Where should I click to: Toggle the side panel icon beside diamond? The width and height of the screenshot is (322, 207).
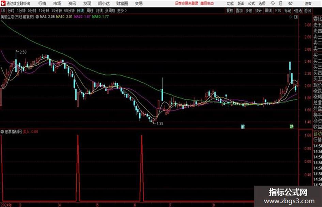[x=296, y=17]
